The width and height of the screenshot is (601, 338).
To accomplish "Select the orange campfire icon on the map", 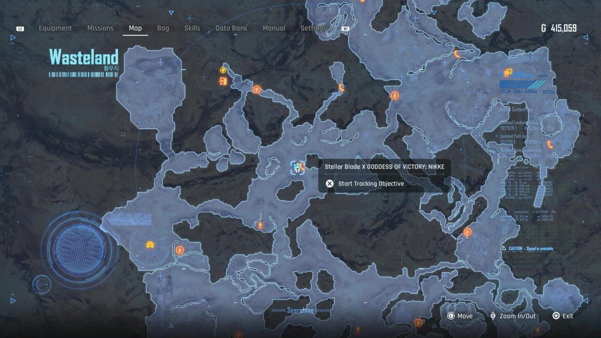I will point(259,224).
